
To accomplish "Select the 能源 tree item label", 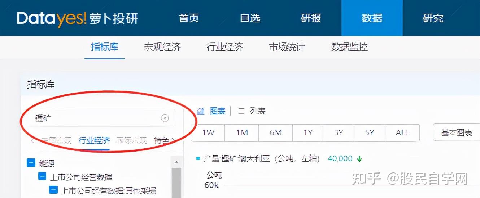I will (47, 163).
